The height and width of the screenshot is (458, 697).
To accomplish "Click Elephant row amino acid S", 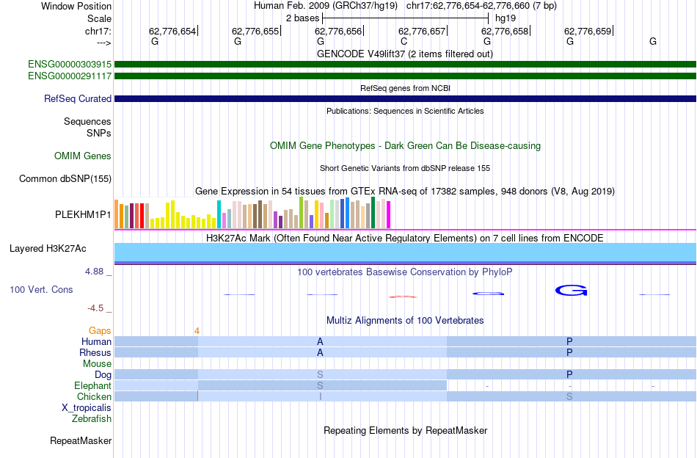I will coord(320,385).
